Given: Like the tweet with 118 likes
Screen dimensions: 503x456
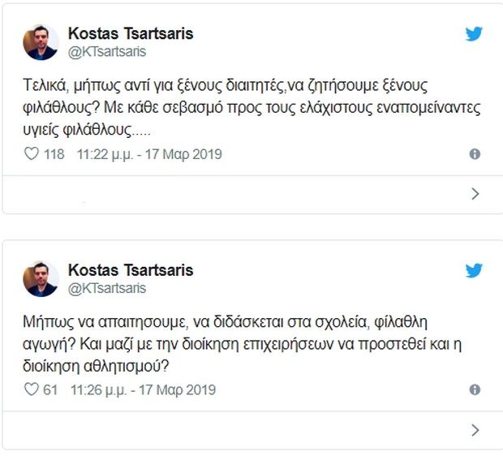Looking at the screenshot, I should (x=32, y=154).
